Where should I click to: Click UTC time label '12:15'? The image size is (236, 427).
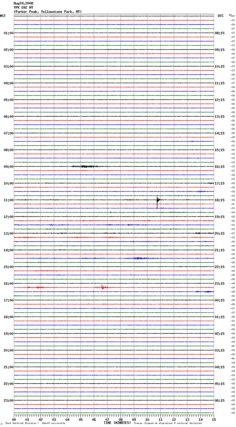[x=220, y=100]
